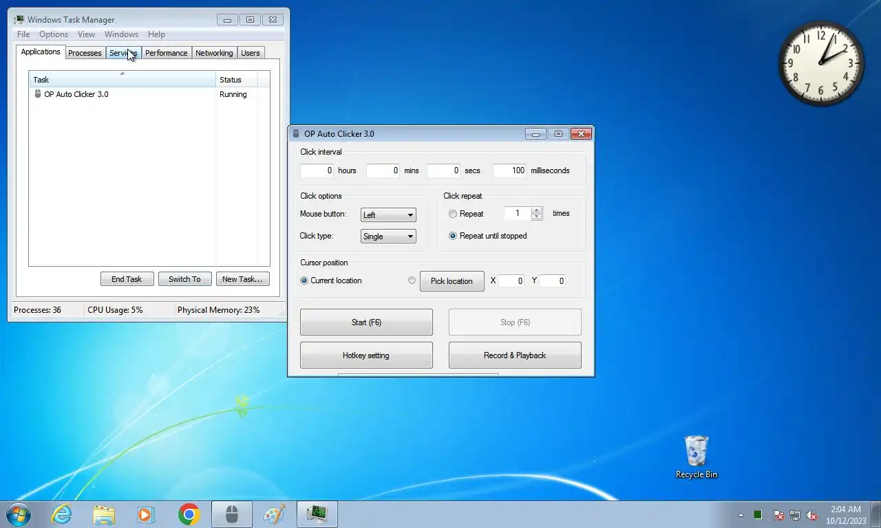Click the desktop clock gadget
The image size is (881, 528).
[x=820, y=62]
